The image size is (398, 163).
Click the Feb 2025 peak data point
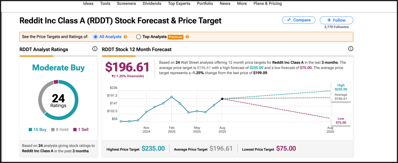[x=172, y=97]
